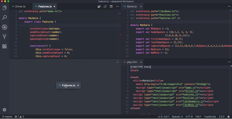
Task: Open the errors and warnings status item
Action: point(19,117)
